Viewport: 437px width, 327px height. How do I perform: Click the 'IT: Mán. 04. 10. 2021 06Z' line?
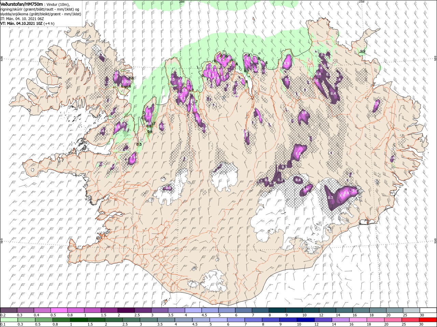[x=22, y=19]
